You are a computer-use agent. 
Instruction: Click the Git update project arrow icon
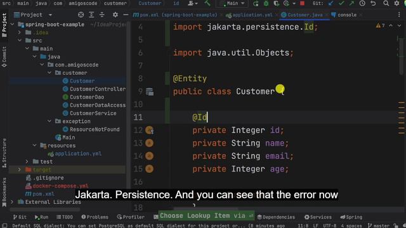[331, 3]
